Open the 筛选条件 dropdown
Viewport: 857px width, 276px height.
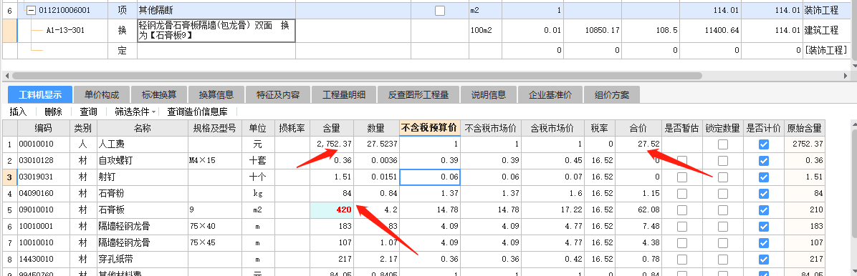[135, 112]
